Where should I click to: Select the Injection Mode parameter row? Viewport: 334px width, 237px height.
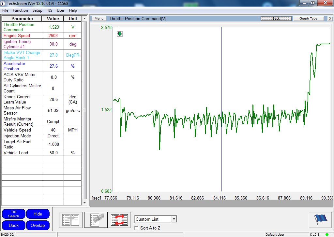(42, 136)
